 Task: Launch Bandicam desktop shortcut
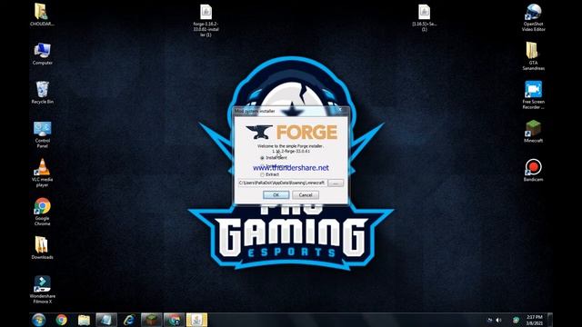(534, 170)
